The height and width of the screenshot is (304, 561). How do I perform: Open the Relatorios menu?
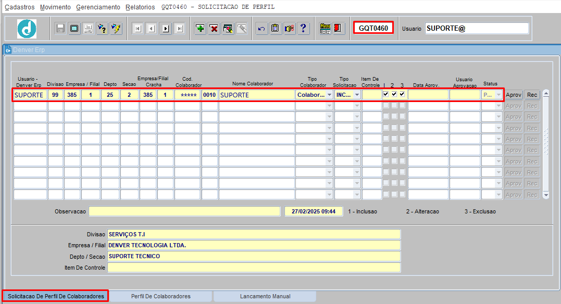[x=140, y=7]
